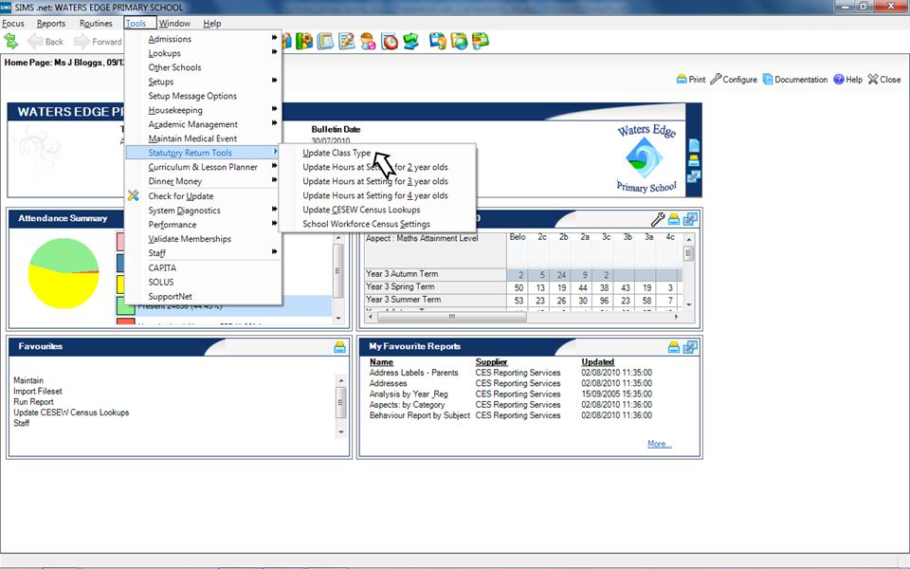
Task: Expand the Curriculum & Lesson Planner submenu
Action: [x=204, y=167]
